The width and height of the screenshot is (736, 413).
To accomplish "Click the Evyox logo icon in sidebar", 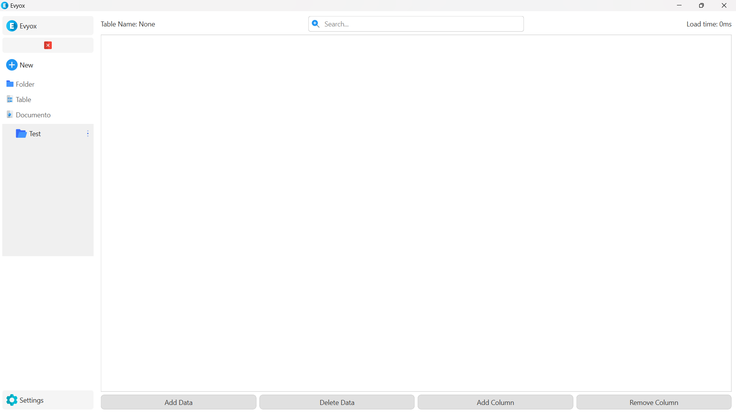I will pos(12,26).
